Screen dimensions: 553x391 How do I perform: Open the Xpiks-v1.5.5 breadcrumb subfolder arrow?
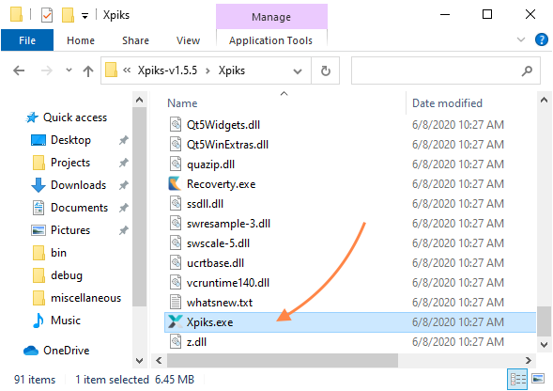[x=208, y=71]
